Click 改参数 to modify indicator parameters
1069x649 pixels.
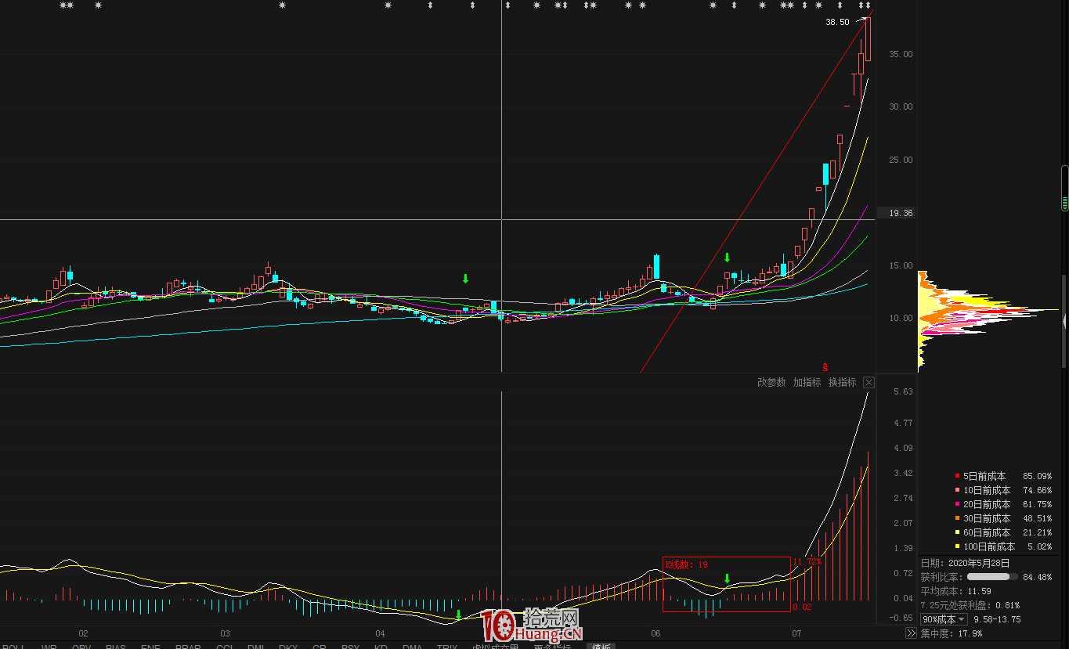tap(771, 383)
